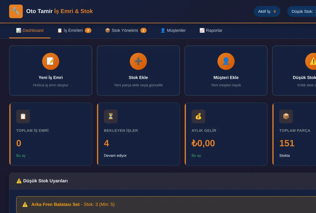Go to the Müşteriler tab
Viewport: 316px width, 213px height.
click(173, 30)
